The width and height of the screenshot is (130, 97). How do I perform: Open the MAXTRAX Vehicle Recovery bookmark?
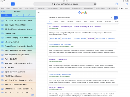tap(18, 63)
